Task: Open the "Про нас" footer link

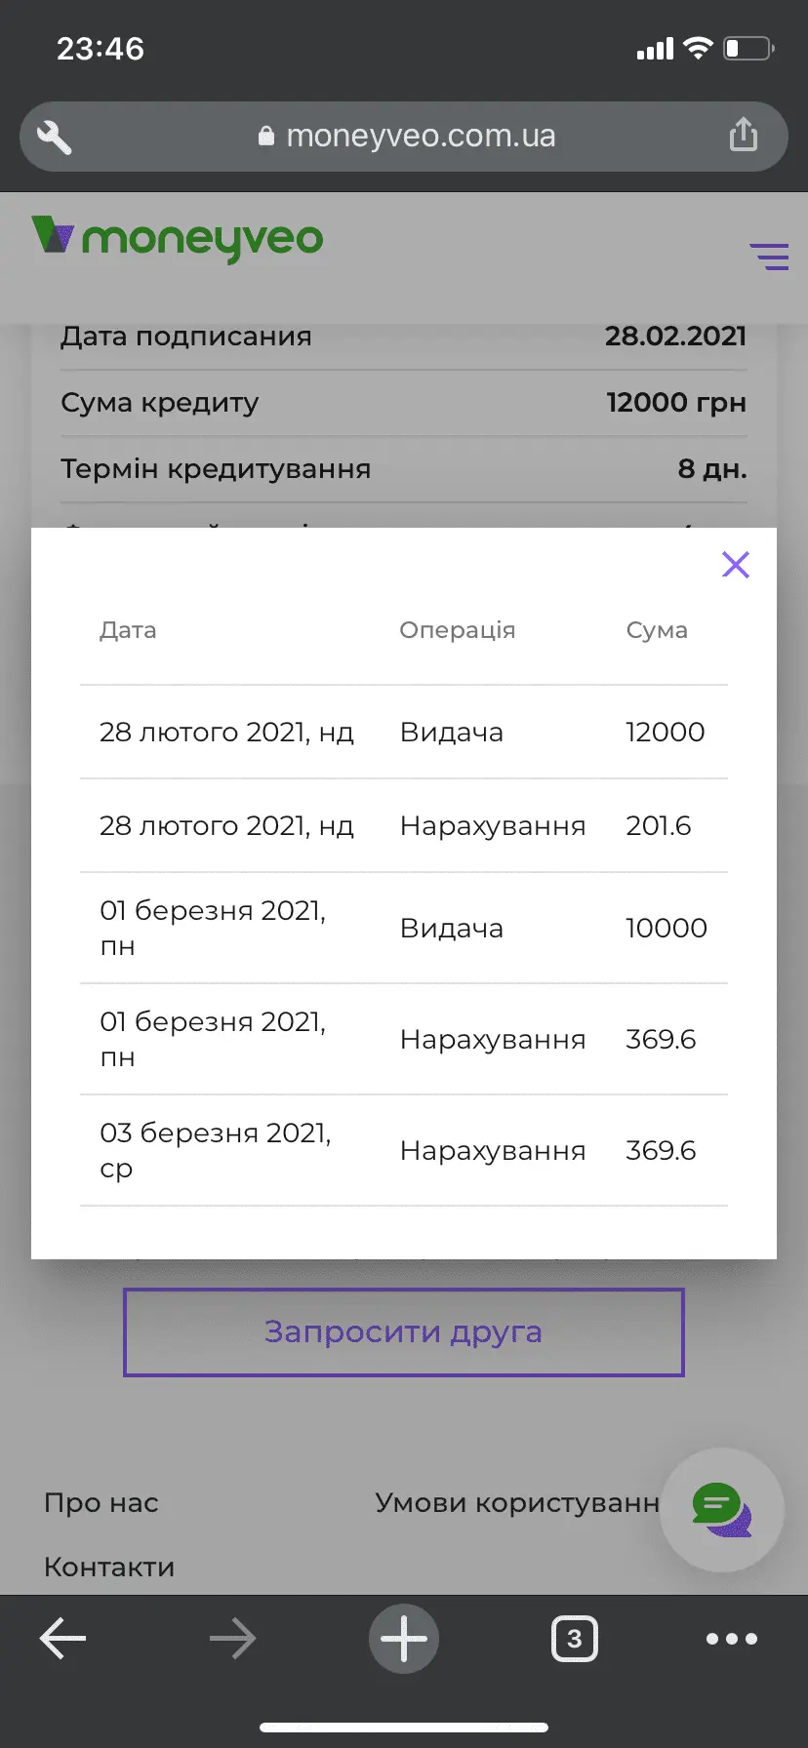Action: (x=101, y=1503)
